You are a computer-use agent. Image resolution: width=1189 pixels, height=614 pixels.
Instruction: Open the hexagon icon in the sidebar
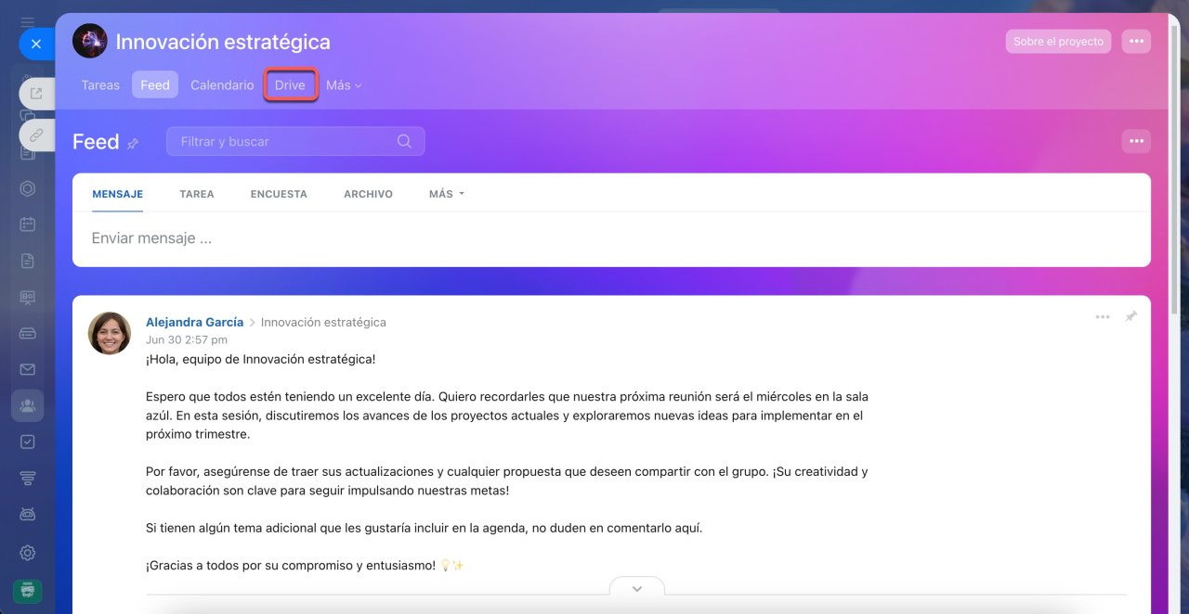[x=28, y=188]
